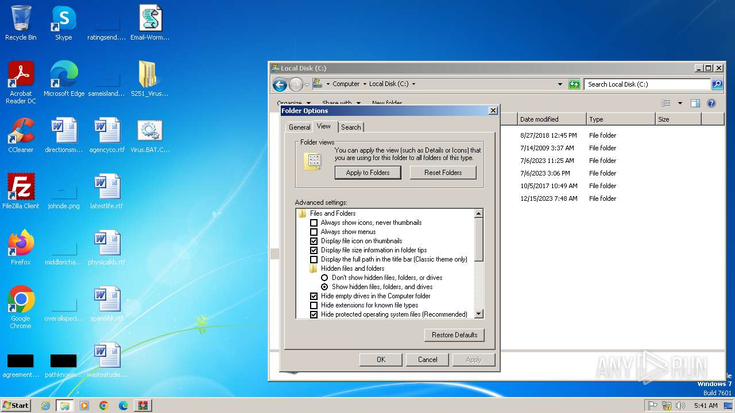Select the directionsm document icon
The image size is (735, 413).
tap(64, 135)
